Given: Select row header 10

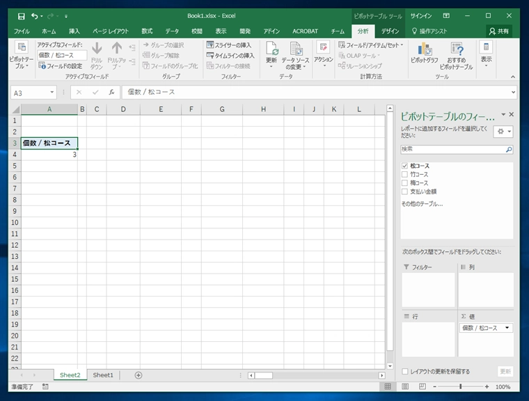Looking at the screenshot, I should coord(15,223).
